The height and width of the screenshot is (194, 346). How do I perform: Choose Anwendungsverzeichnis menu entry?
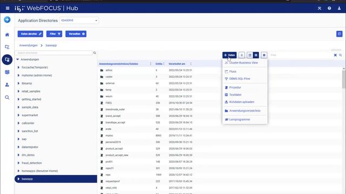click(x=245, y=111)
